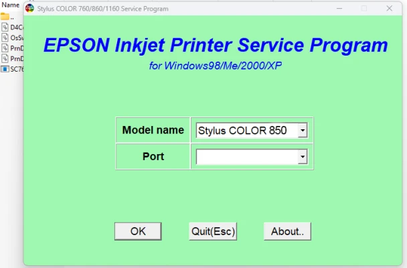Close the Service Program window
407x268 pixels.
pos(390,8)
